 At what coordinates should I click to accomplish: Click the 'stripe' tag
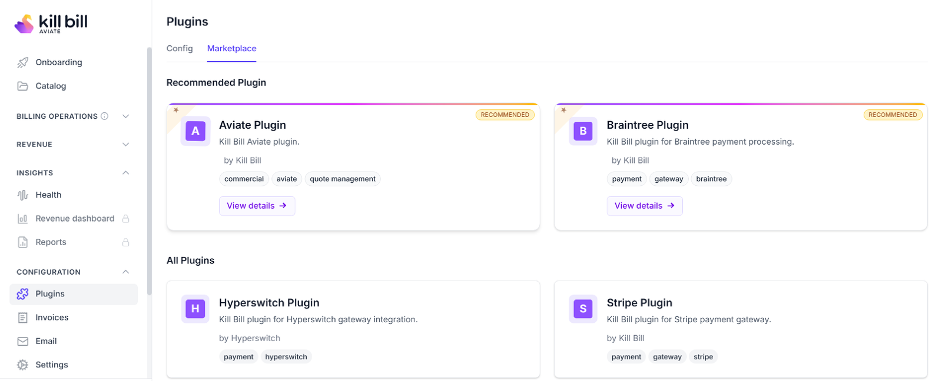(x=703, y=357)
